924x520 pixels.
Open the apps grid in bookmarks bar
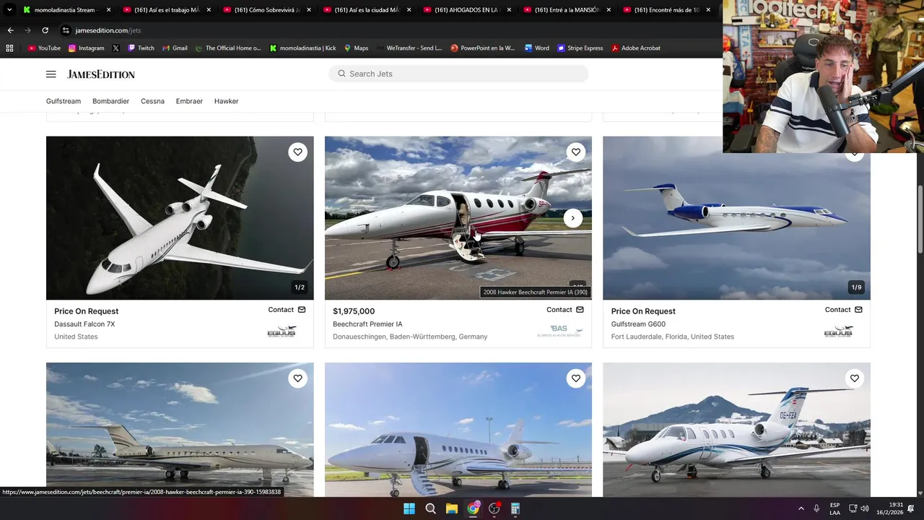9,48
